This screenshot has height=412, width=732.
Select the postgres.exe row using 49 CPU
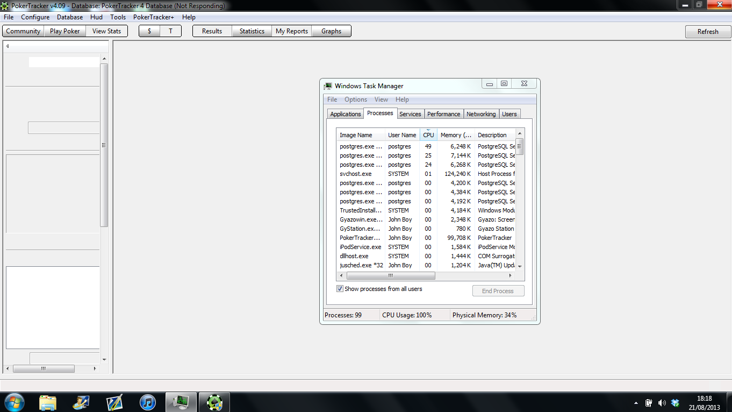[x=426, y=146]
